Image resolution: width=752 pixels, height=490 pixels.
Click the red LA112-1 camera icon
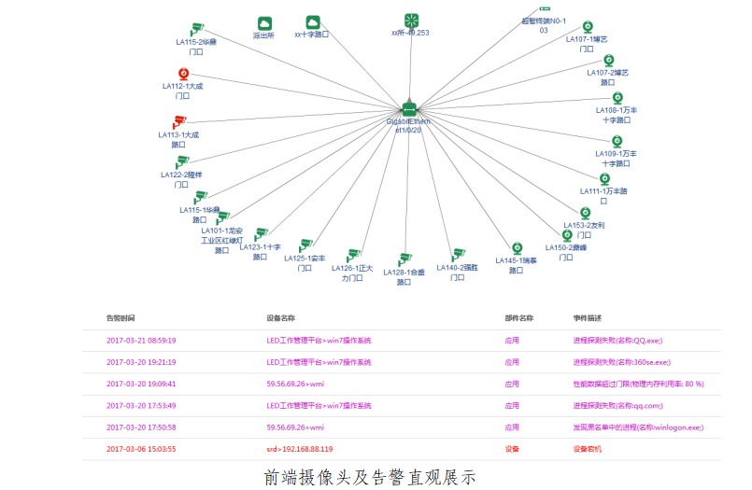183,74
